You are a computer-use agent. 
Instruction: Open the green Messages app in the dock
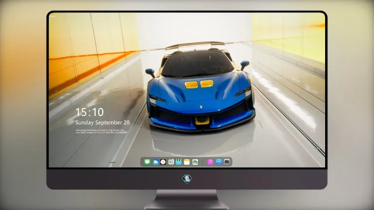pos(147,162)
